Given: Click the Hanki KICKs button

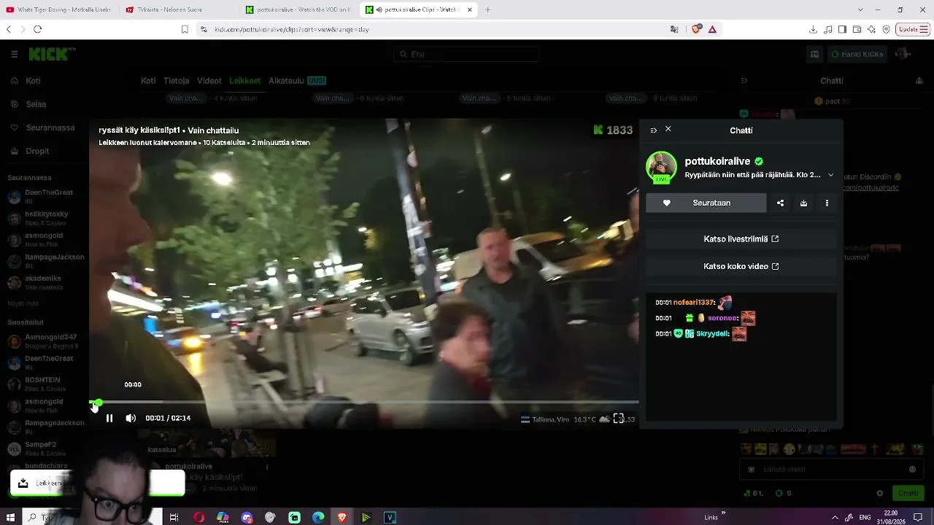Looking at the screenshot, I should [x=857, y=54].
